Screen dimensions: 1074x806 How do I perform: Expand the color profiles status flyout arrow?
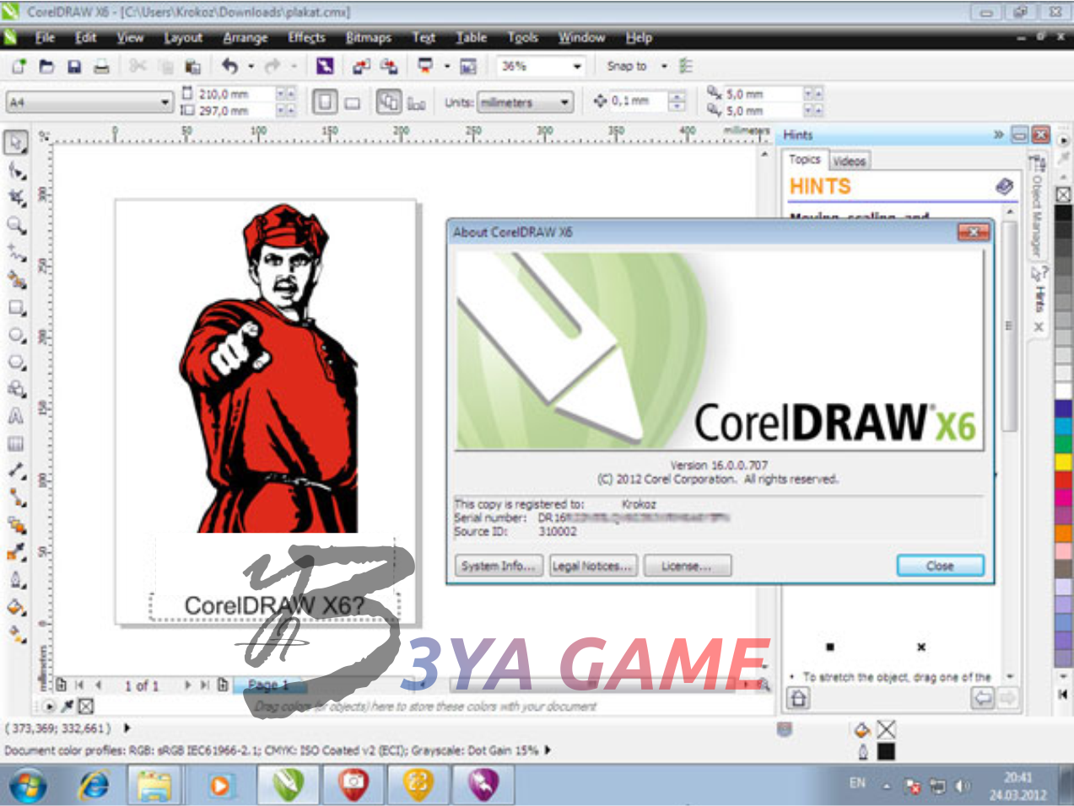[x=548, y=750]
